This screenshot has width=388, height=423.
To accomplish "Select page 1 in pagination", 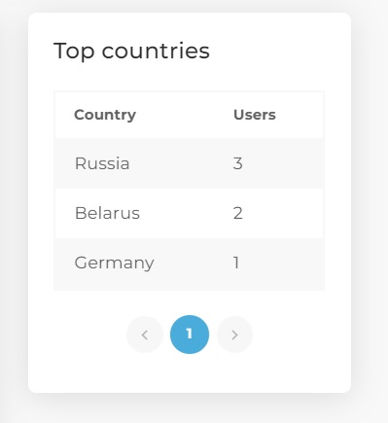I will point(190,335).
